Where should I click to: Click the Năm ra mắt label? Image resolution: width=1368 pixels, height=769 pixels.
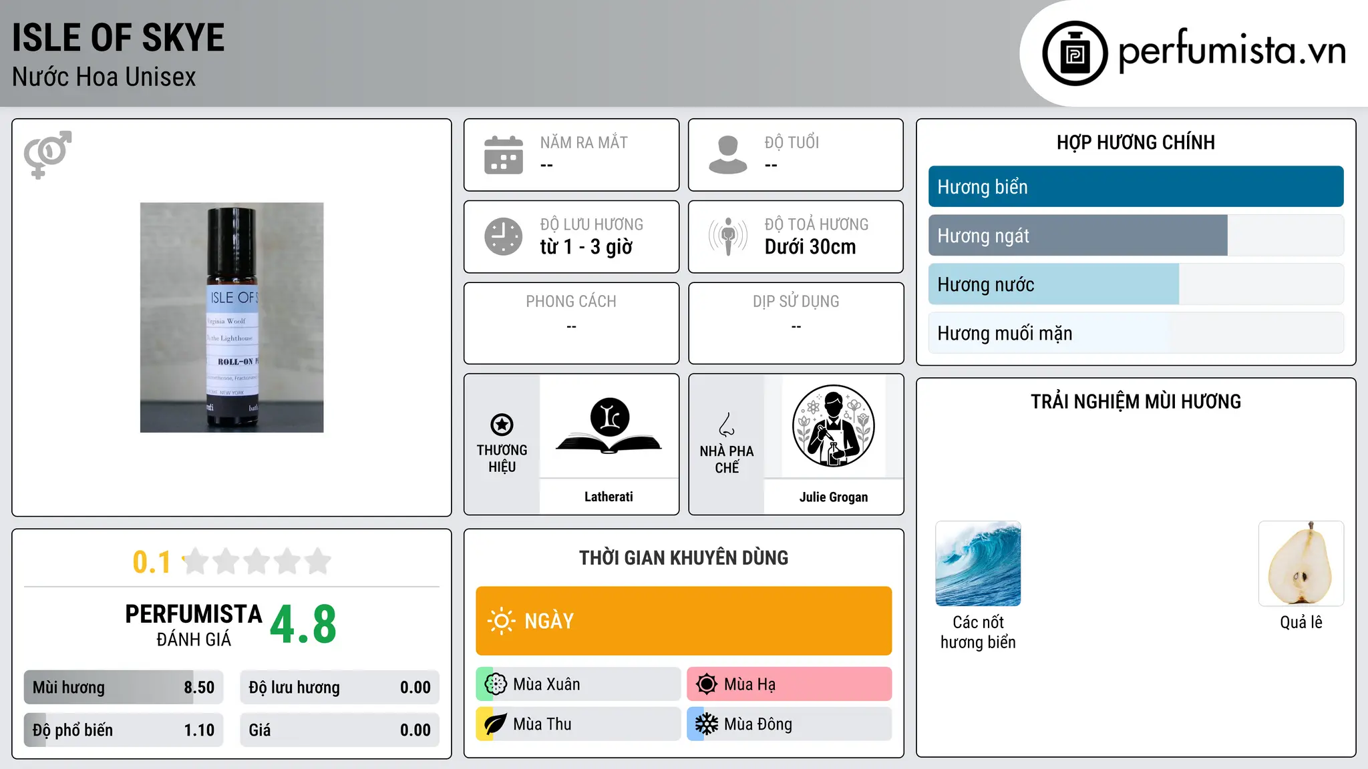584,143
